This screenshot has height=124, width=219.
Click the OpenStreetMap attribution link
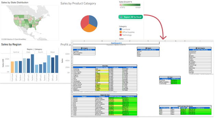[21, 39]
